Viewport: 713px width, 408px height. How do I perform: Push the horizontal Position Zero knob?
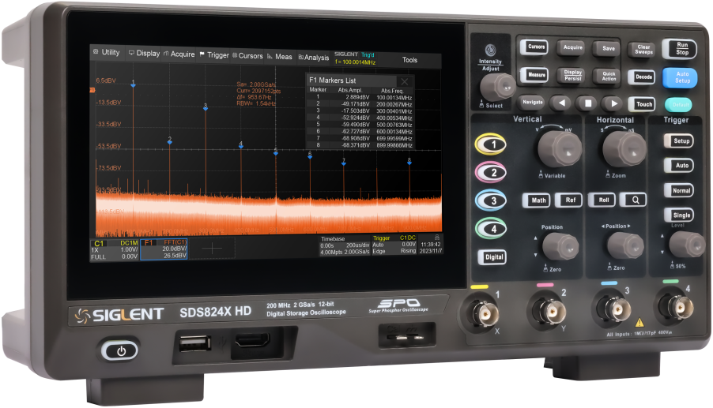click(624, 246)
